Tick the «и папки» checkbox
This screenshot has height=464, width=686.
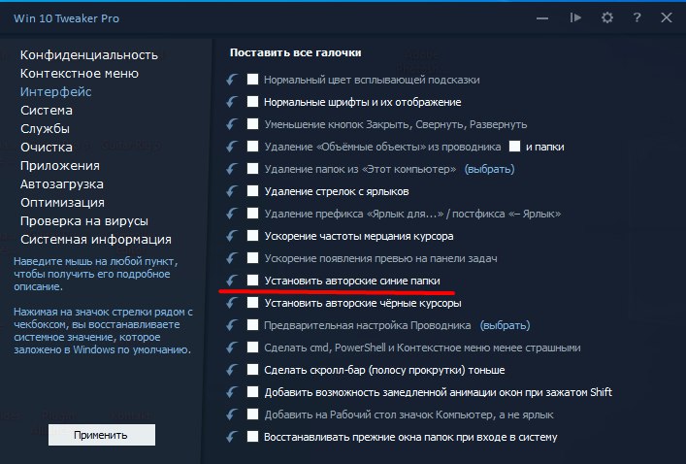pos(514,146)
